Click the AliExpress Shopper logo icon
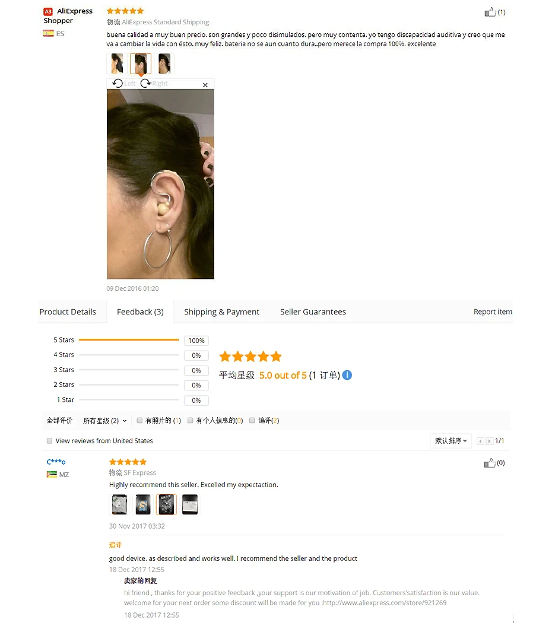 [x=48, y=12]
